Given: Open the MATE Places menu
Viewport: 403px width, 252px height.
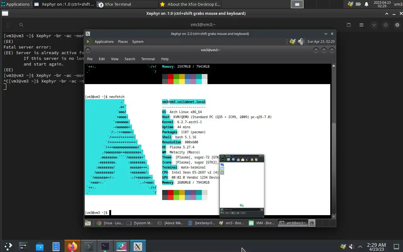Looking at the screenshot, I should 123,42.
